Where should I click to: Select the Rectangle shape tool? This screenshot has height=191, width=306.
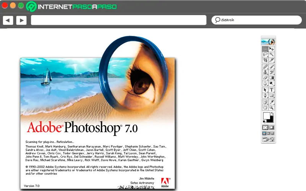pos(272,95)
